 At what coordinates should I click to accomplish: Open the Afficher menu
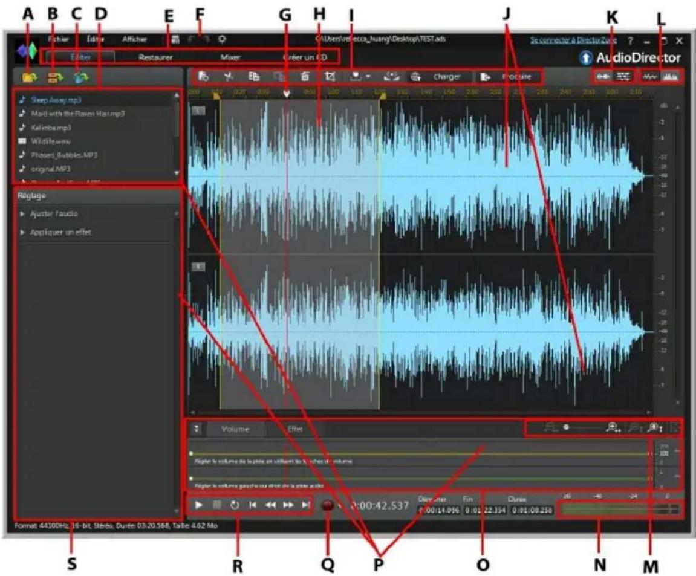134,39
